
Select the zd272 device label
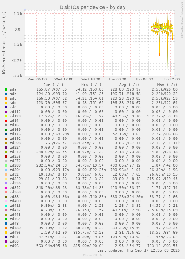pos(15,161)
